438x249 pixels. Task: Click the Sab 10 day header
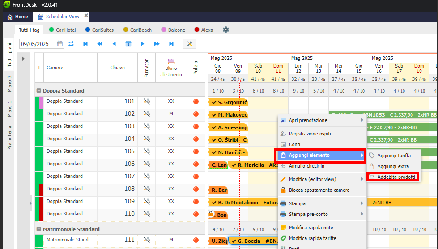point(258,68)
